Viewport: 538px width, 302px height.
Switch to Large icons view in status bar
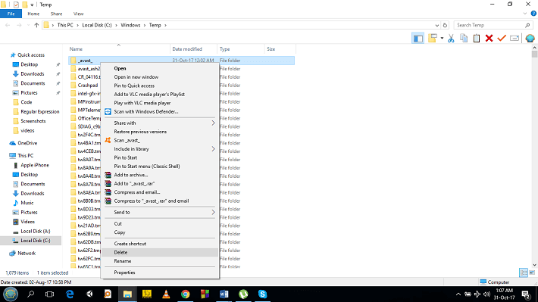(x=532, y=273)
